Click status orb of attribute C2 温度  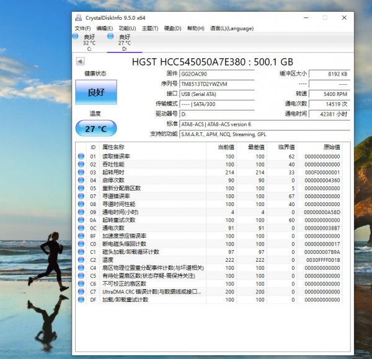tap(81, 260)
